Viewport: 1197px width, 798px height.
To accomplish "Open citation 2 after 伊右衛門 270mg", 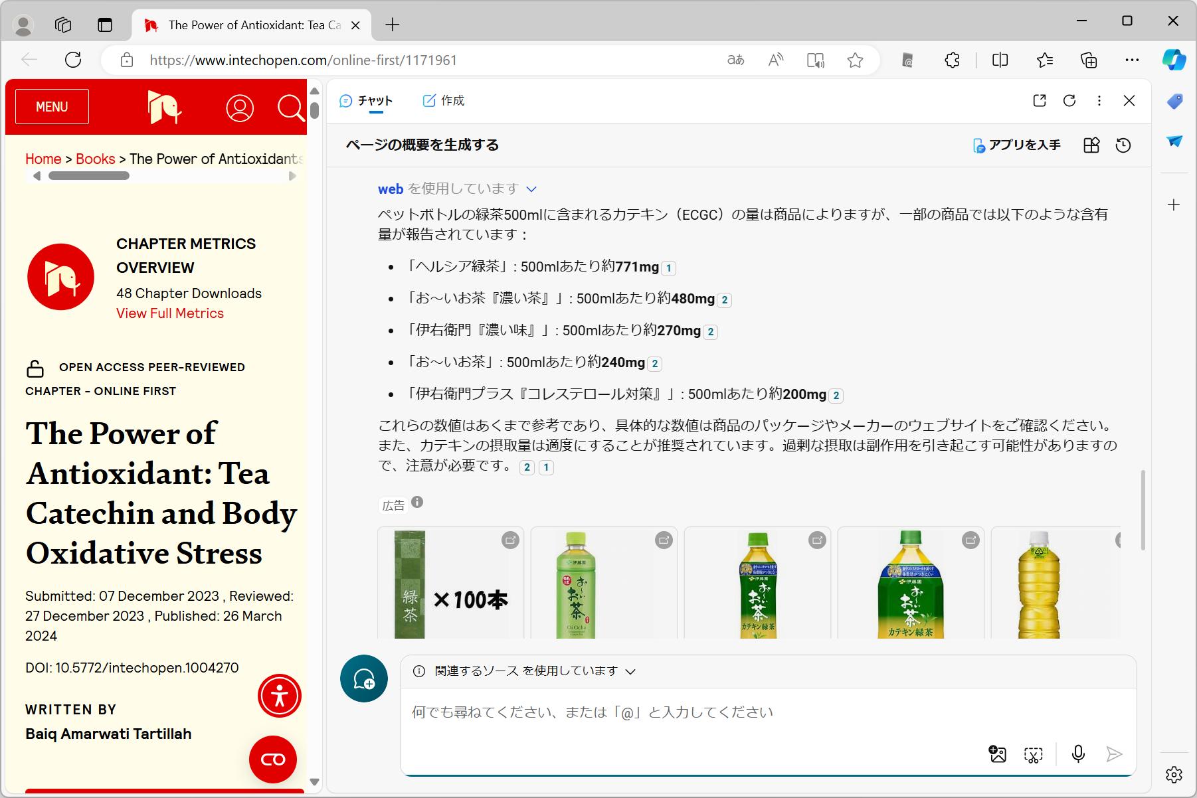I will point(711,332).
